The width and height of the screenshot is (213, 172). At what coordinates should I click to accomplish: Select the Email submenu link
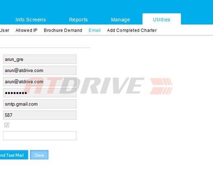click(95, 30)
